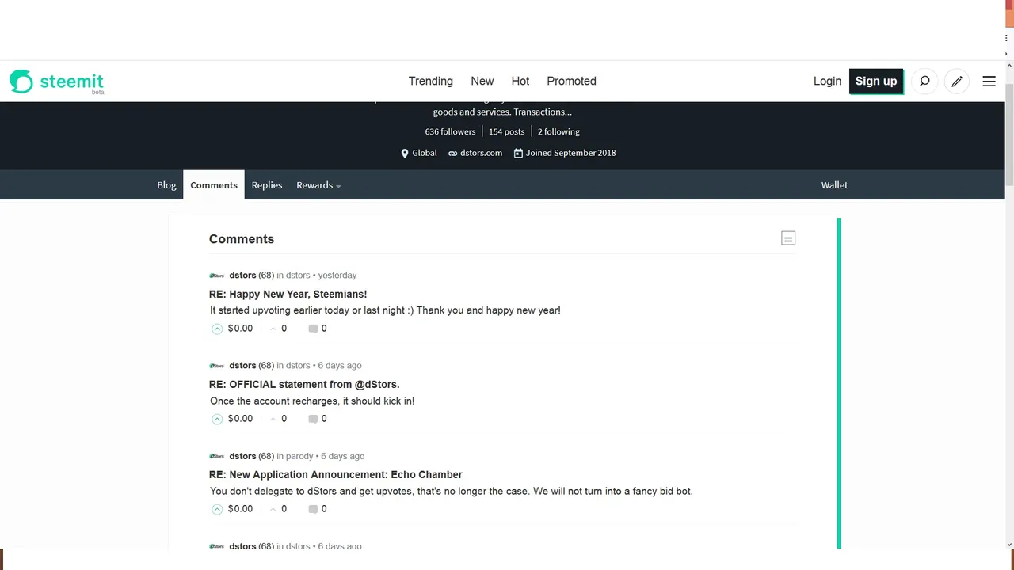This screenshot has width=1014, height=570.
Task: Go to Hot posts
Action: coord(520,81)
